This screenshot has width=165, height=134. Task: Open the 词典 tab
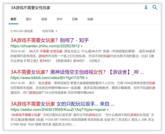[75, 19]
